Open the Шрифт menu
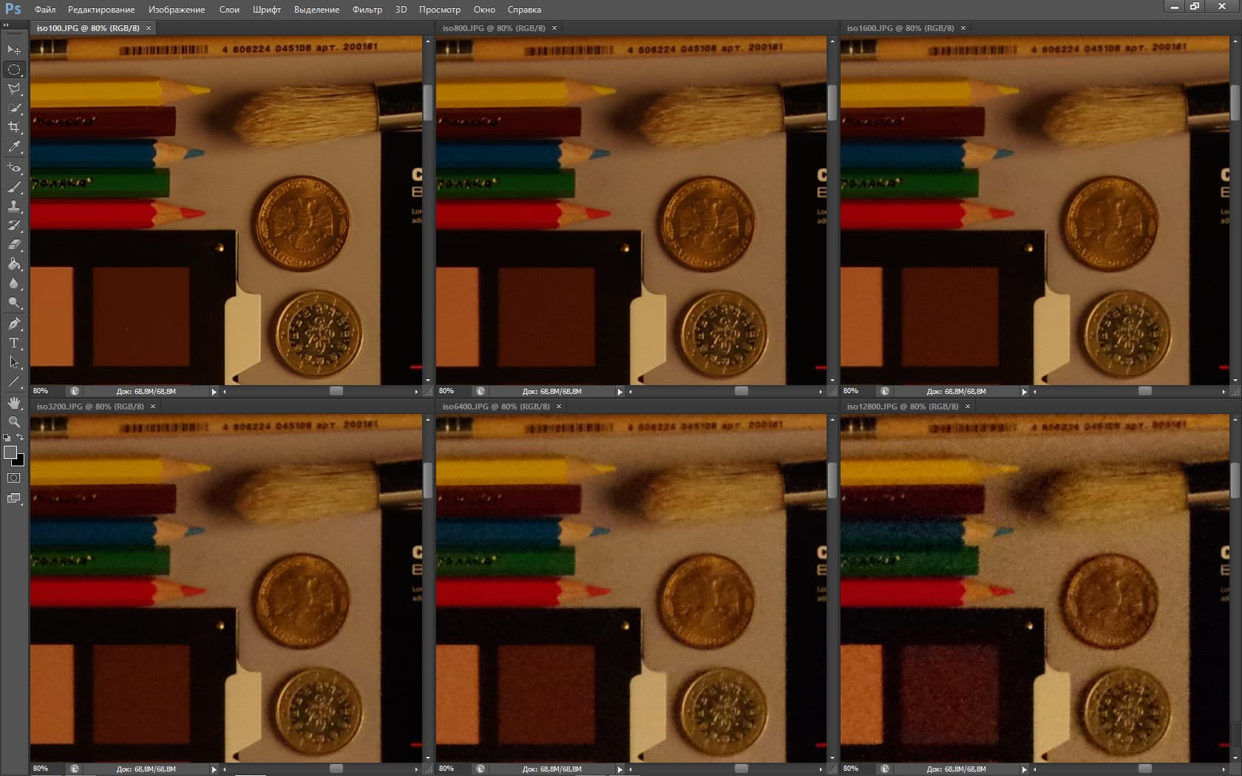The image size is (1242, 776). click(267, 10)
